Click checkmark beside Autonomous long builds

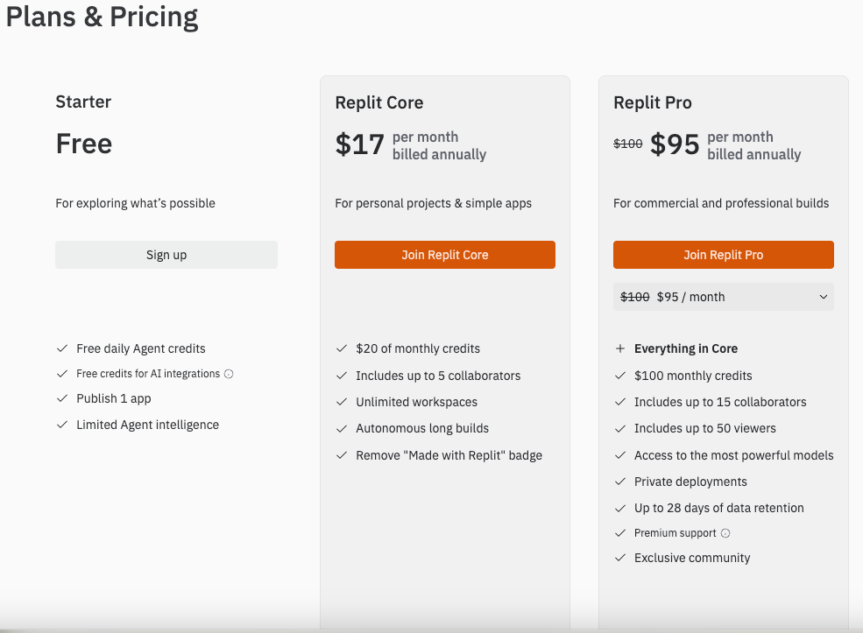click(x=342, y=428)
